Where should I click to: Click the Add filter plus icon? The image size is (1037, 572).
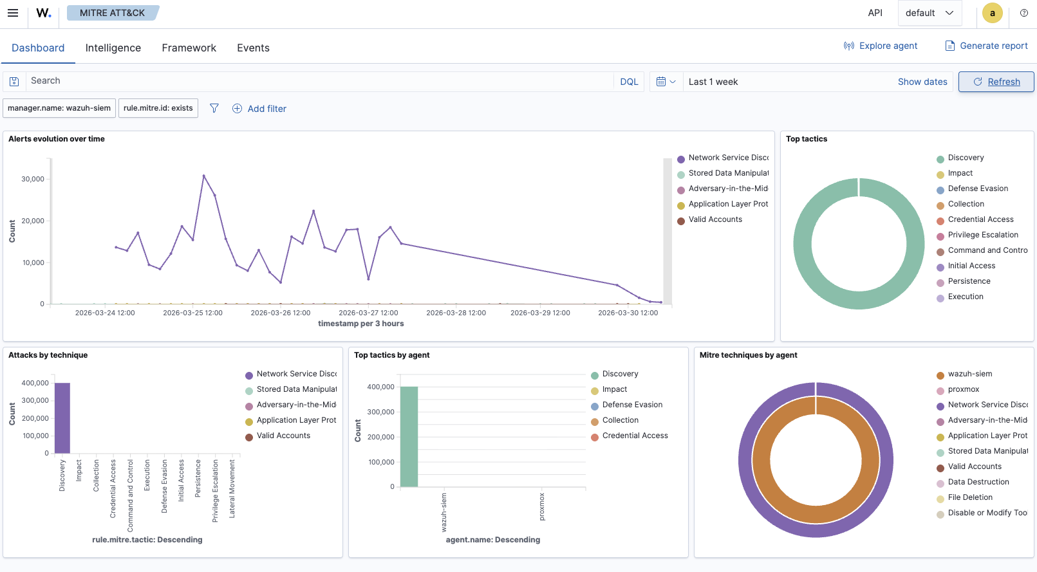pos(237,109)
